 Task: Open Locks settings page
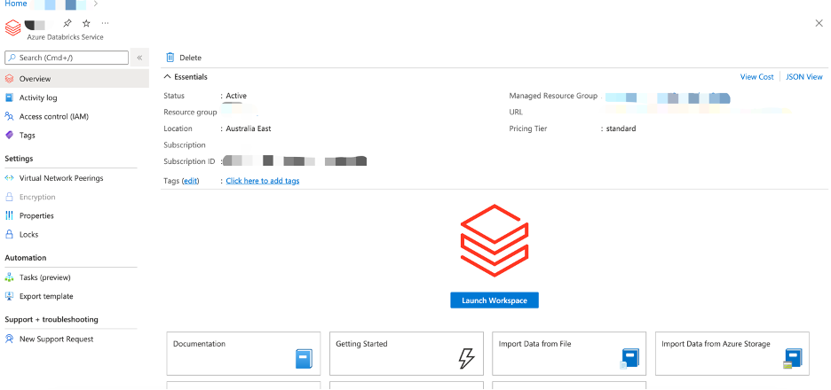(x=28, y=234)
